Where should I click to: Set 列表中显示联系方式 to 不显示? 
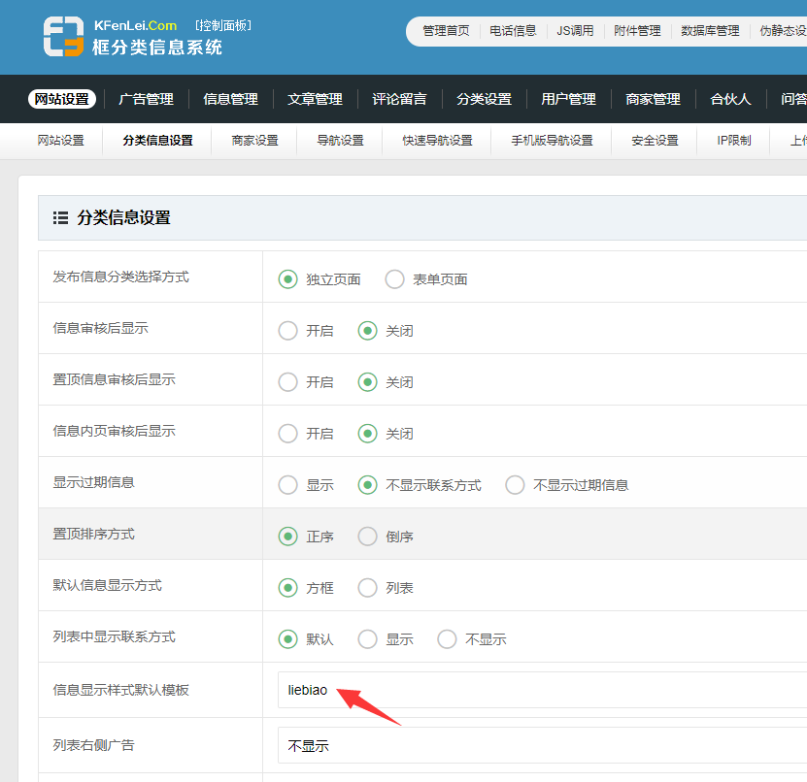pyautogui.click(x=447, y=639)
